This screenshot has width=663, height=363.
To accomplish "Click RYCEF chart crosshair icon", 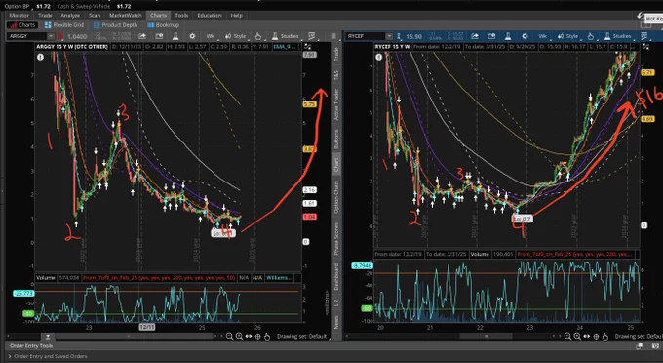I will coord(596,336).
